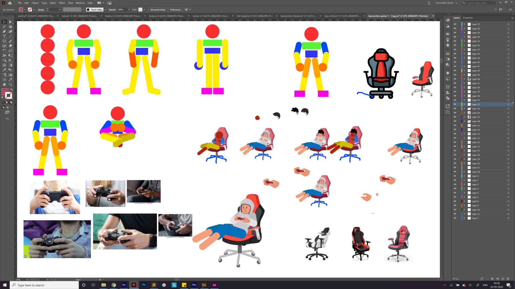This screenshot has height=289, width=515.
Task: Open the Edit menu
Action: [x=26, y=3]
